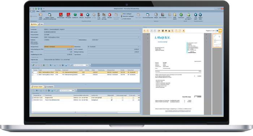This screenshot has height=136, width=253.
Task: Click the print icon in Factuur viewer toolbar
Action: click(169, 31)
